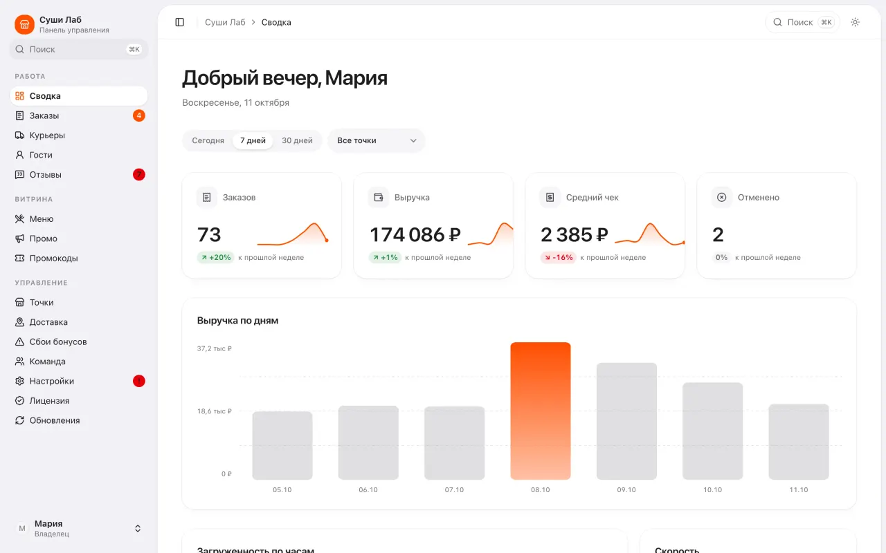Click the +20% change badge
The image size is (886, 553).
(215, 258)
